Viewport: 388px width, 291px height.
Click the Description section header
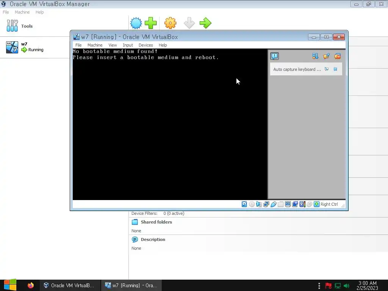coord(153,239)
